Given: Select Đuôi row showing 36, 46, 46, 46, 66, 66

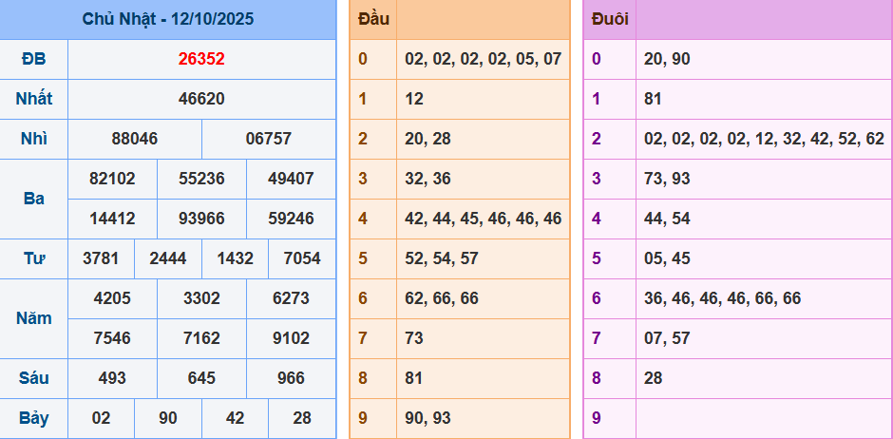Looking at the screenshot, I should pos(722,298).
